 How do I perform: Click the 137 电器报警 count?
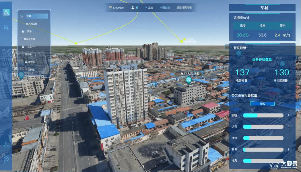pyautogui.click(x=242, y=72)
